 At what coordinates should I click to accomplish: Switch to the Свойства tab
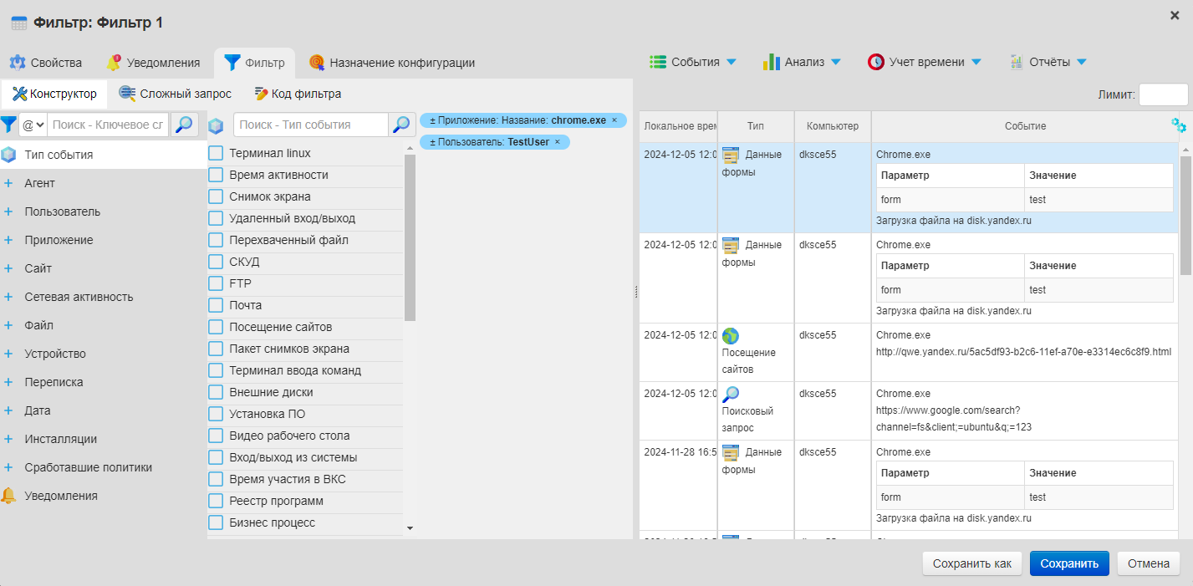(x=46, y=63)
